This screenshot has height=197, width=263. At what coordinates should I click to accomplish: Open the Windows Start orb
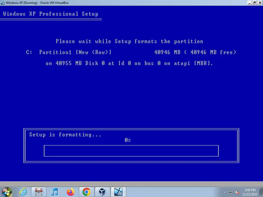[7, 192]
